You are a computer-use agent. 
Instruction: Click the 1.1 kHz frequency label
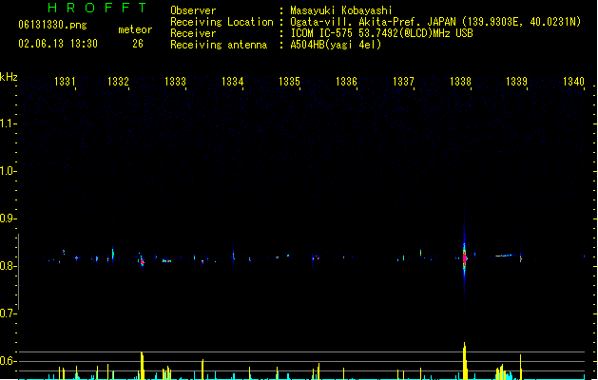click(x=8, y=123)
